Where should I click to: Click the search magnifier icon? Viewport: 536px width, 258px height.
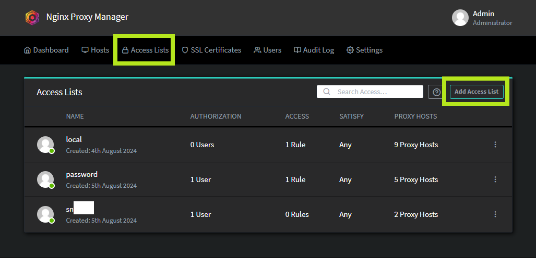coord(327,92)
